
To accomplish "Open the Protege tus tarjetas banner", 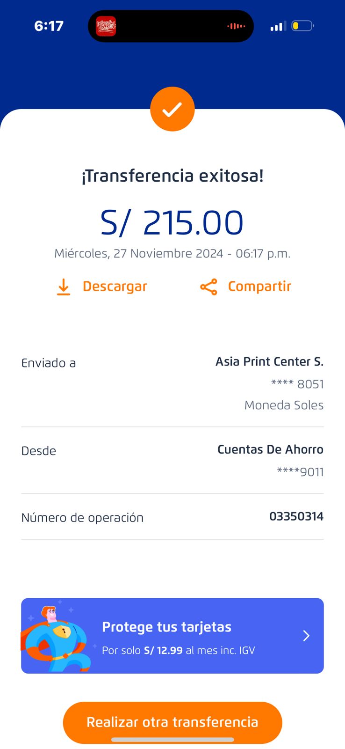I will 187,636.
